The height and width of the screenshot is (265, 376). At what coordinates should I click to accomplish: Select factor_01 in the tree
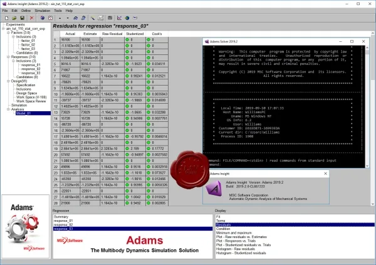[28, 41]
